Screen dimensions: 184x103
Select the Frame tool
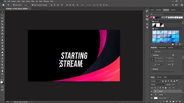click(x=2, y=27)
